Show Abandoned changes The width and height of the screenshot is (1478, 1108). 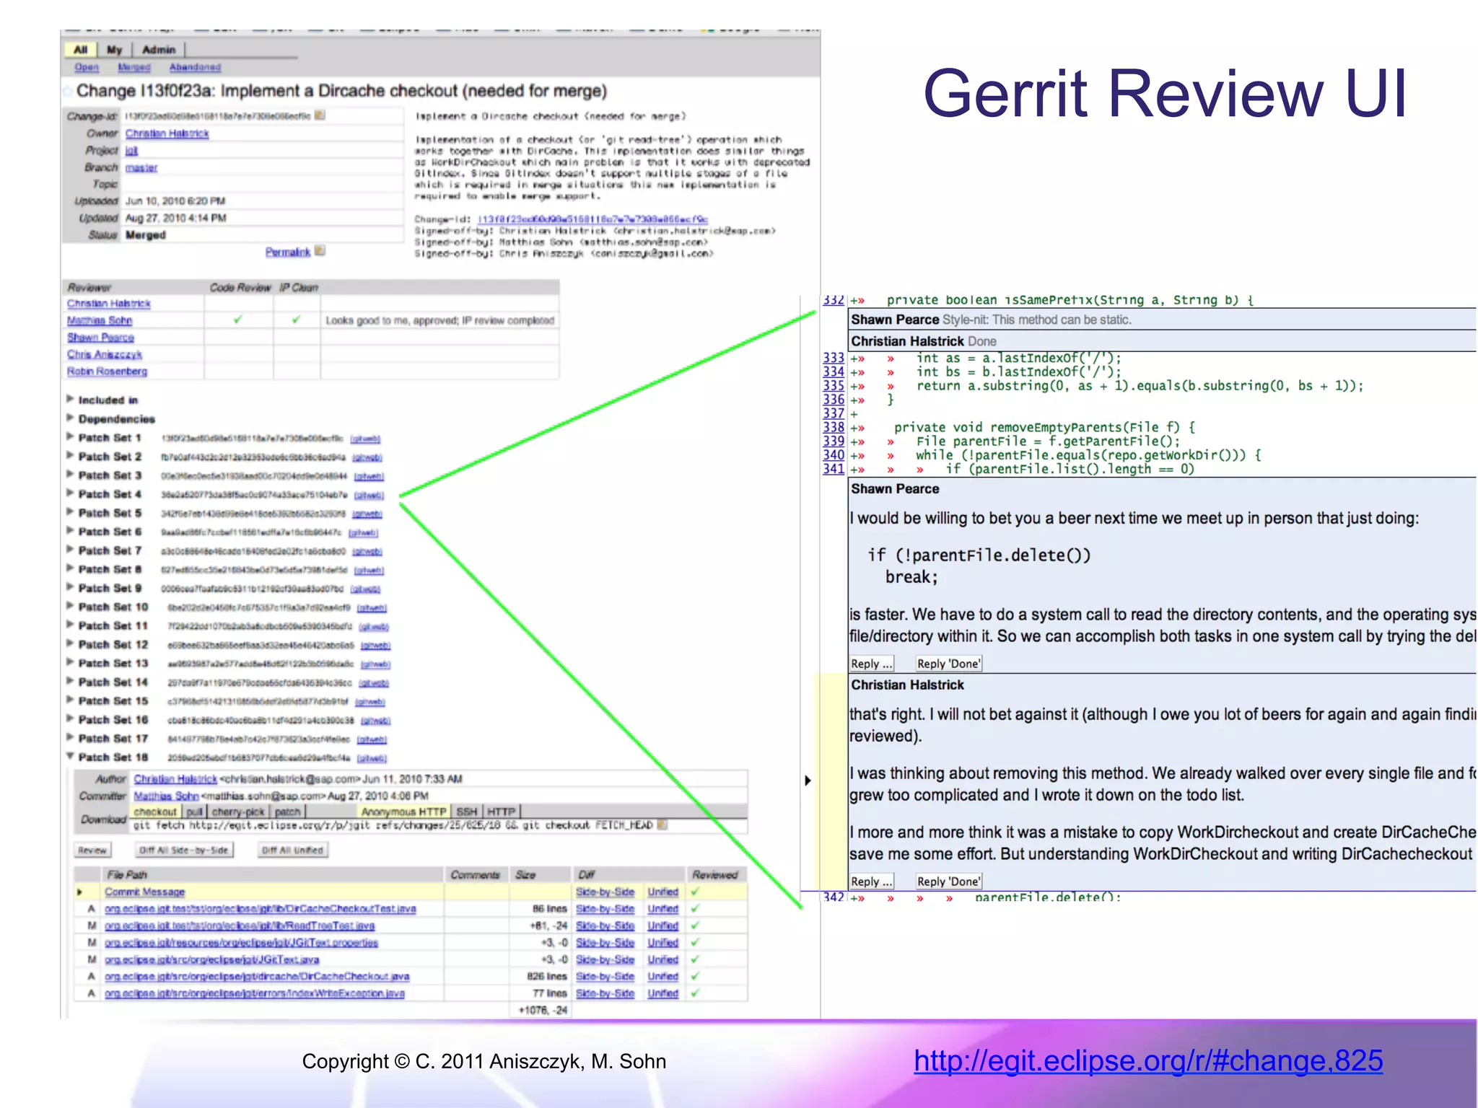(x=195, y=67)
